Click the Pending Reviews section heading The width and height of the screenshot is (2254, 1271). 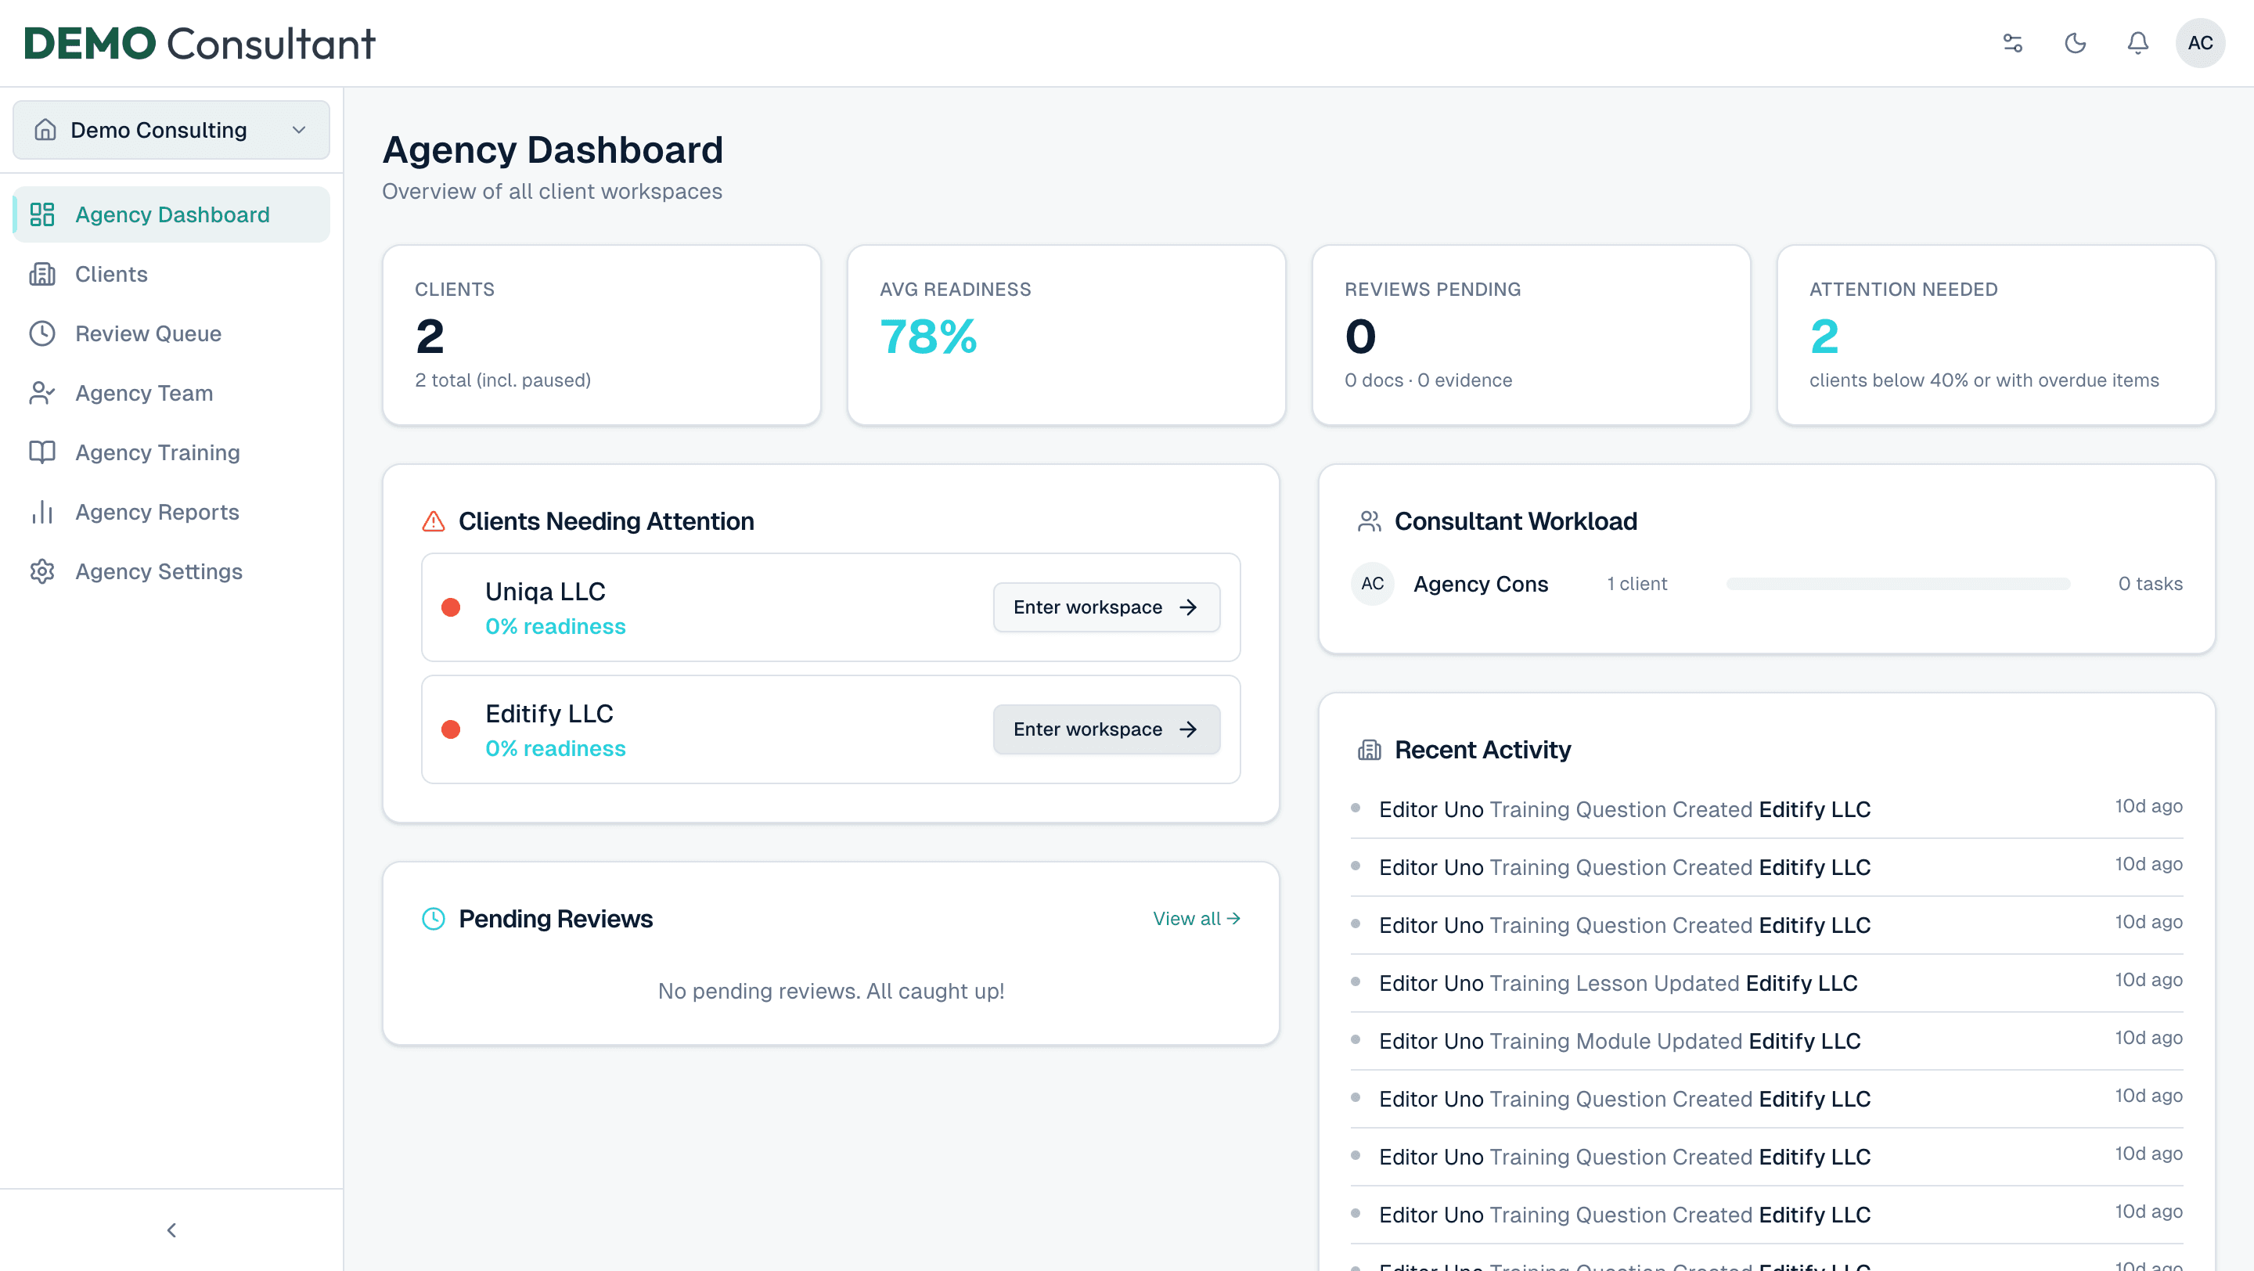(556, 919)
